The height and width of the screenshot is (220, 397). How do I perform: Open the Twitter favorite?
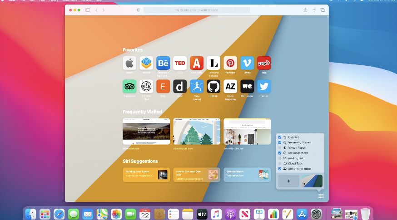[x=264, y=87]
